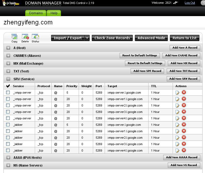The height and width of the screenshot is (173, 205).
Task: Edit _jabber record targeting xmpp-server1.l.google.com
Action: click(177, 131)
